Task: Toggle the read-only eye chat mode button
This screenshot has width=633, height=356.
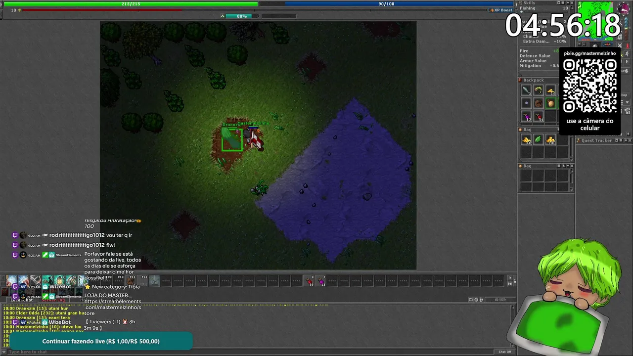Action: 500,300
